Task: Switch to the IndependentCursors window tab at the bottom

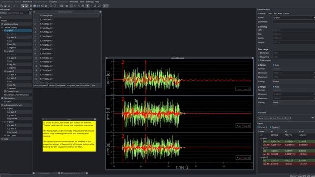Action: click(71, 173)
